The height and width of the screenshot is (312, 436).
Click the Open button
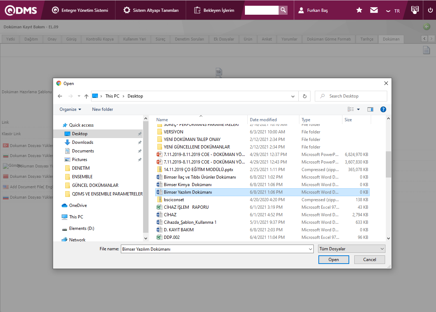333,260
